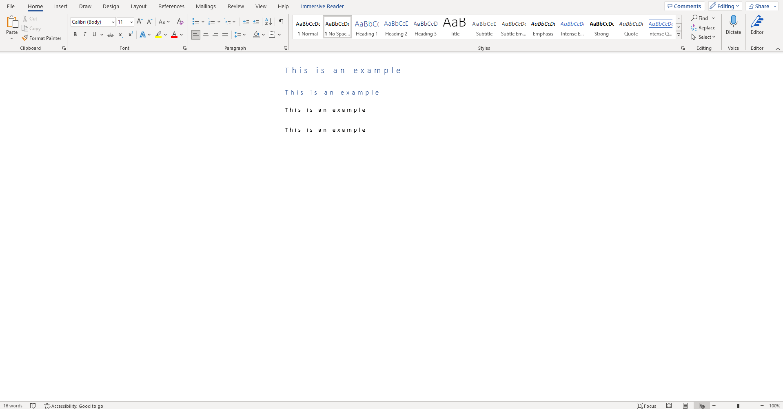Click the zoom slider handle
Image resolution: width=783 pixels, height=409 pixels.
point(738,406)
